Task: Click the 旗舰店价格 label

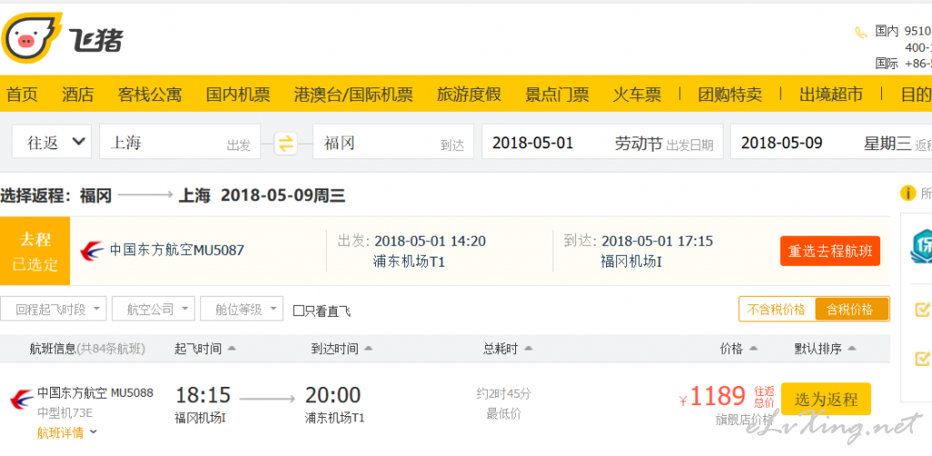Action: point(745,420)
